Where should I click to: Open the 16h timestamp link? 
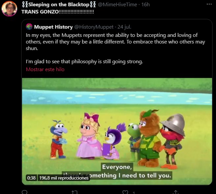[145, 5]
